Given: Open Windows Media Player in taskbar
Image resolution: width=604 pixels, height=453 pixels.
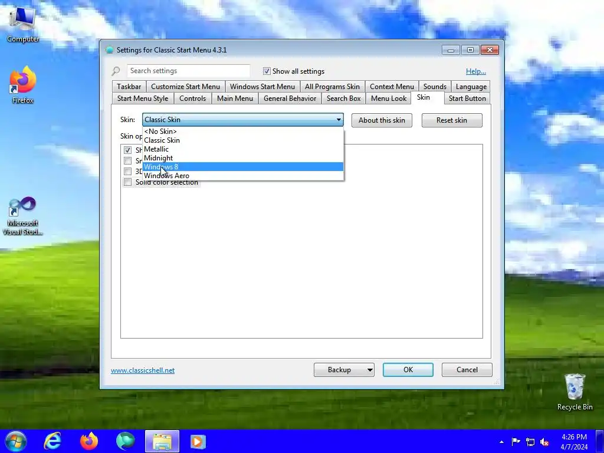Looking at the screenshot, I should coord(198,441).
